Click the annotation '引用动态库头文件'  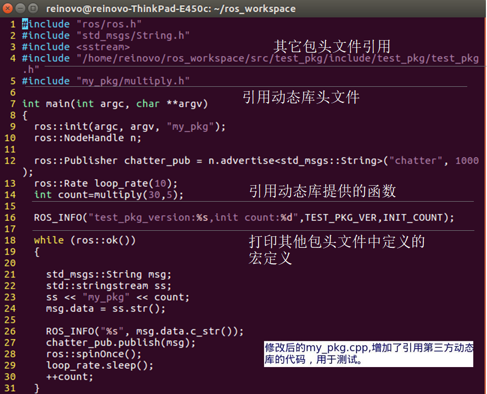[301, 97]
